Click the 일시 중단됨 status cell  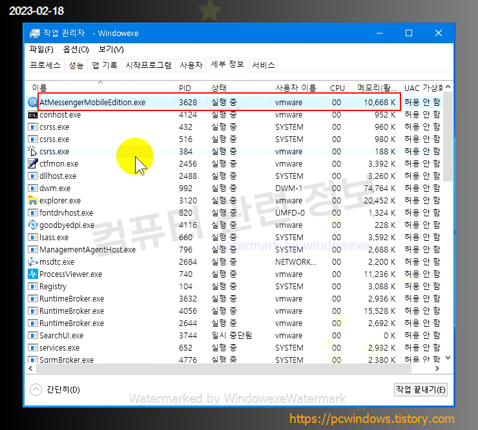click(x=232, y=335)
